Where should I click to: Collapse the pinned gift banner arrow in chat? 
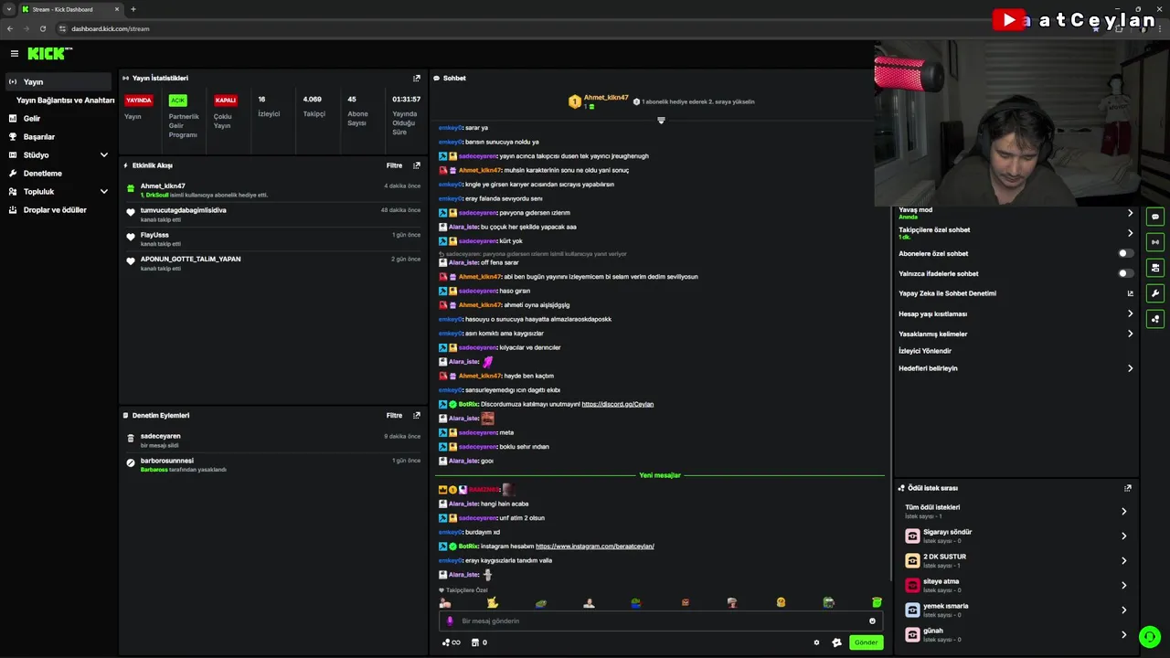pyautogui.click(x=661, y=120)
